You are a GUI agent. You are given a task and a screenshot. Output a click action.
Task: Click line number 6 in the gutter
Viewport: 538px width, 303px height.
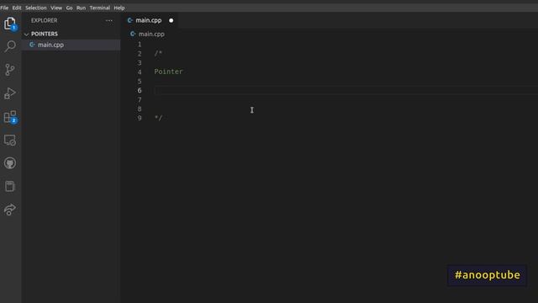(x=140, y=90)
